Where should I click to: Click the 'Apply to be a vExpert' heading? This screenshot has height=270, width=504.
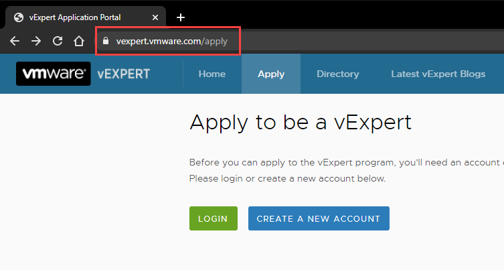[x=301, y=123]
